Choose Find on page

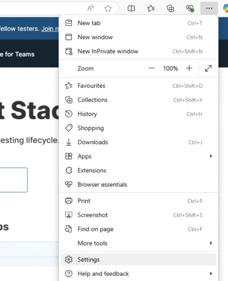coord(95,229)
